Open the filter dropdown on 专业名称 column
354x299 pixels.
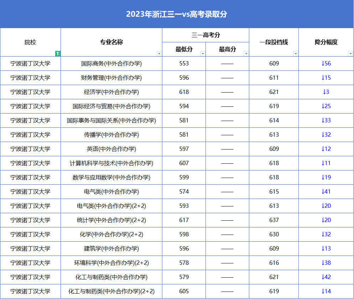pyautogui.click(x=160, y=53)
